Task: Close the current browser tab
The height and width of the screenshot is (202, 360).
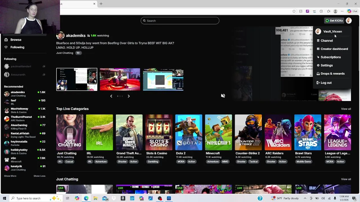Action: click(94, 4)
